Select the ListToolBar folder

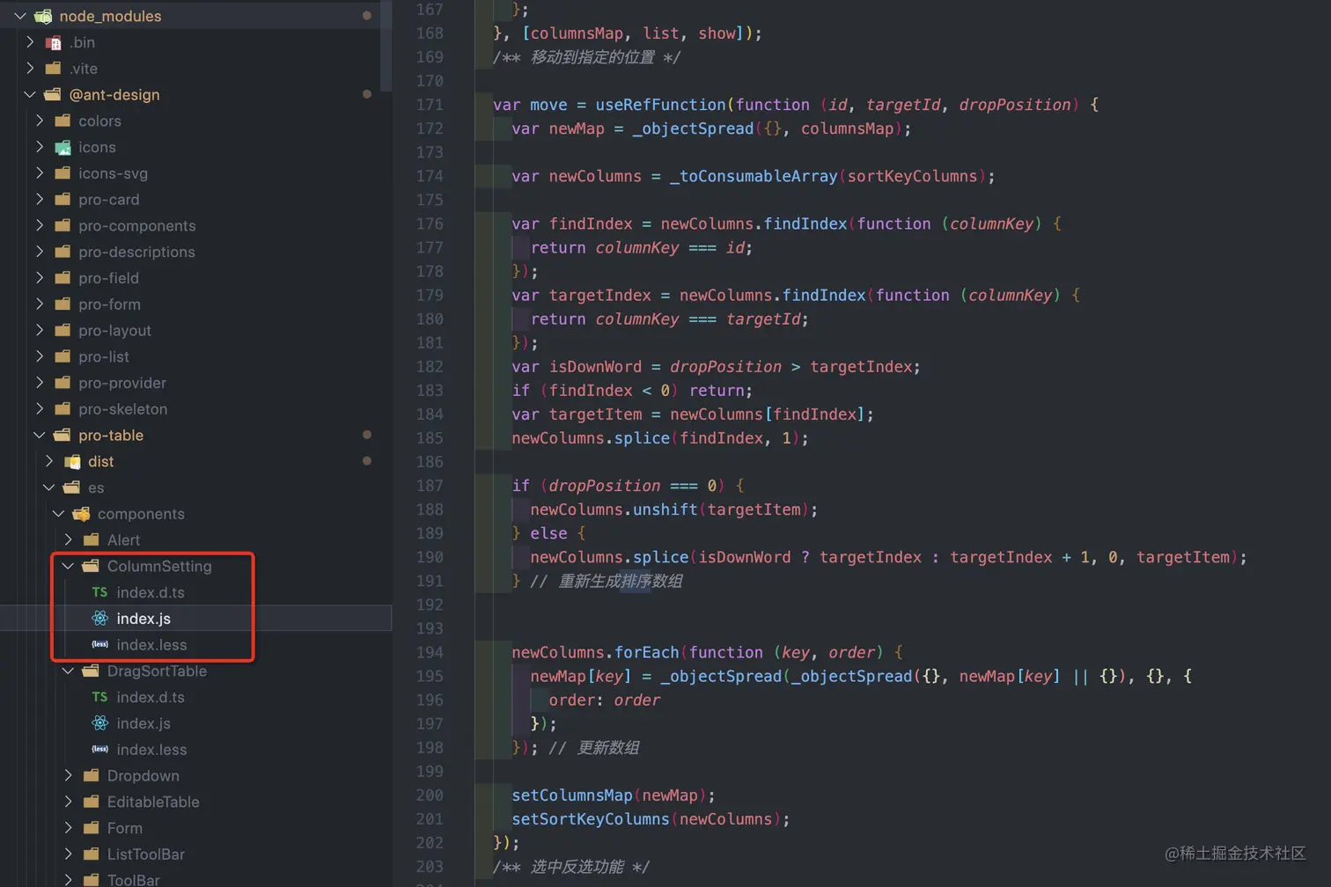pyautogui.click(x=145, y=854)
